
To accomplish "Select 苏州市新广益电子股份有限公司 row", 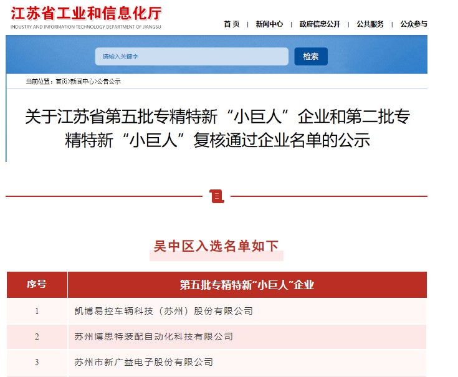I will click(x=216, y=363).
